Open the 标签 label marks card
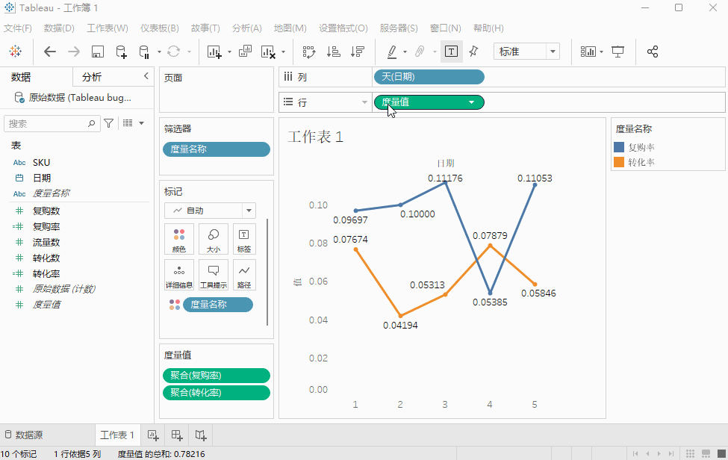This screenshot has width=728, height=460. pos(244,240)
